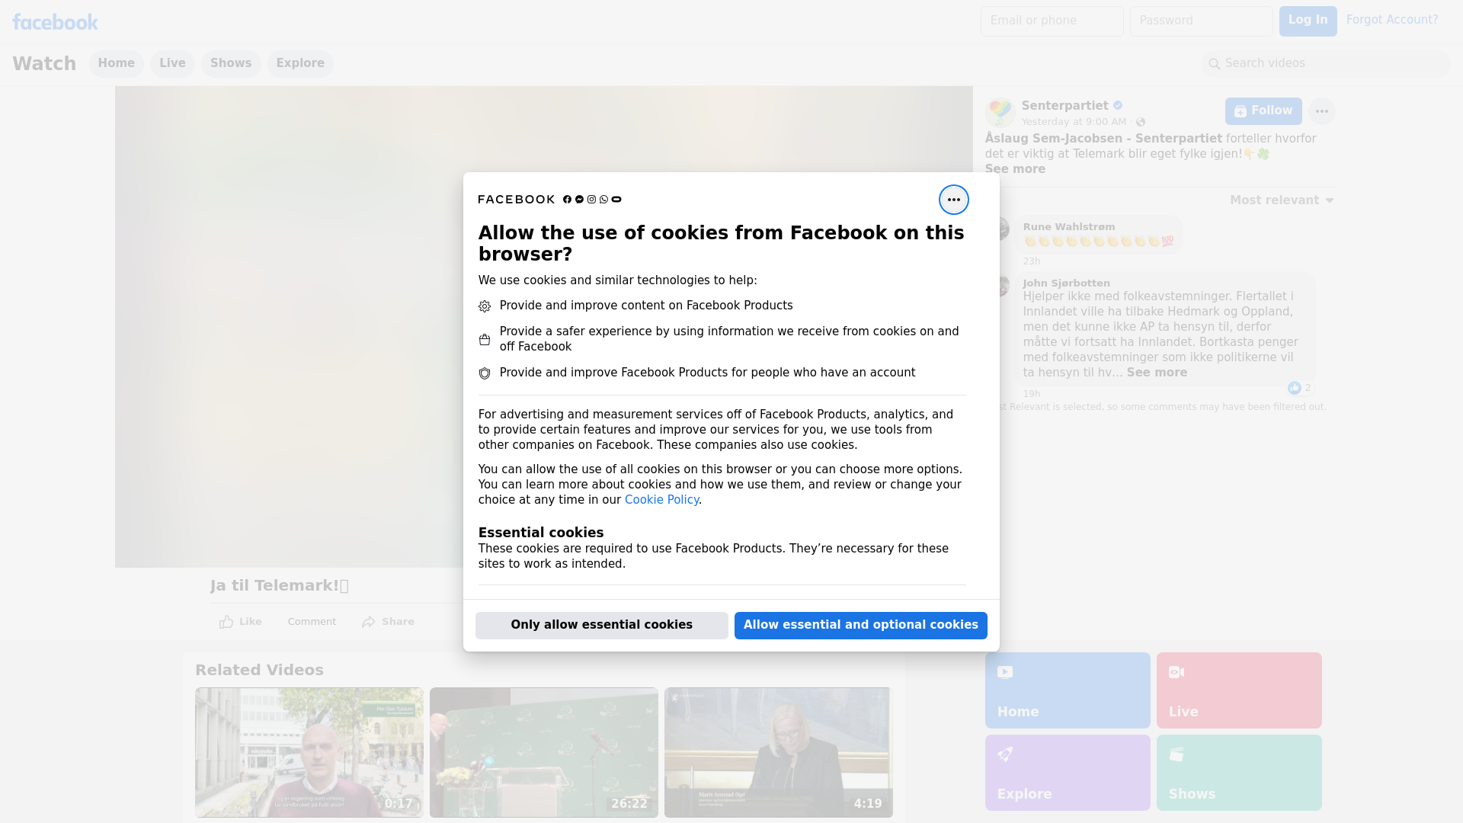Focus the Email or phone field
1463x823 pixels.
click(x=1052, y=21)
